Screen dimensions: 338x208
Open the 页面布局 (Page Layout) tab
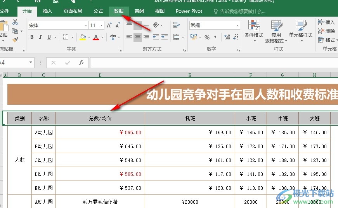73,11
